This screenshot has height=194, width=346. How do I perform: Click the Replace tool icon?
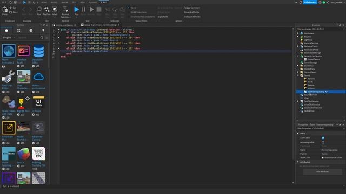coord(47,9)
